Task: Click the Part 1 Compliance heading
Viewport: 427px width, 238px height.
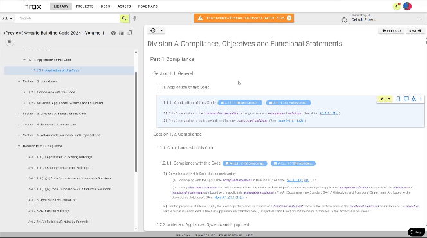Action: point(172,59)
